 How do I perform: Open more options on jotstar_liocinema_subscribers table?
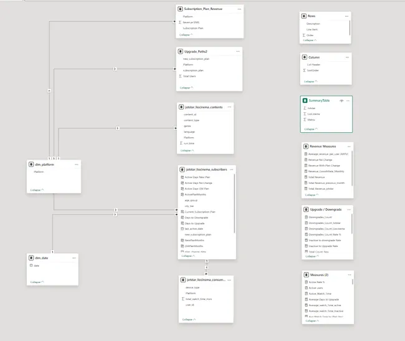point(231,170)
